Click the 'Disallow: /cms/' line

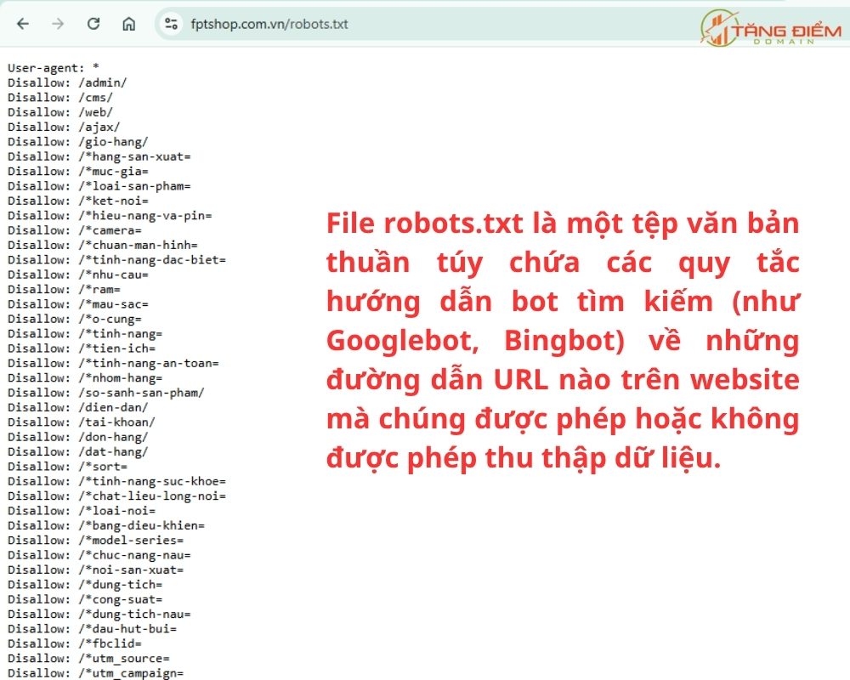pyautogui.click(x=60, y=97)
